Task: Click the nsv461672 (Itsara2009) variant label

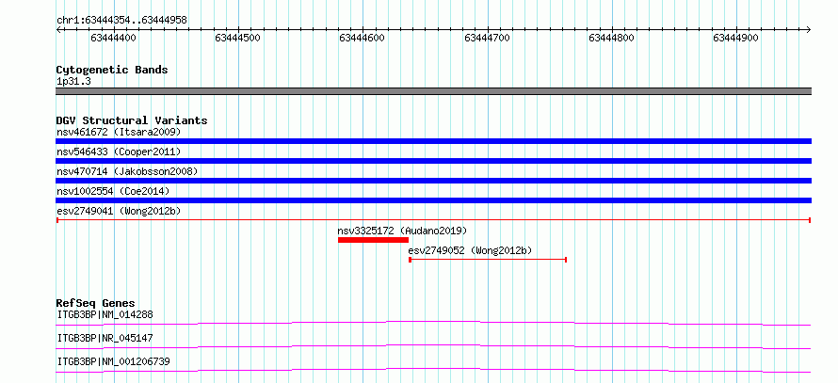Action: tap(119, 132)
